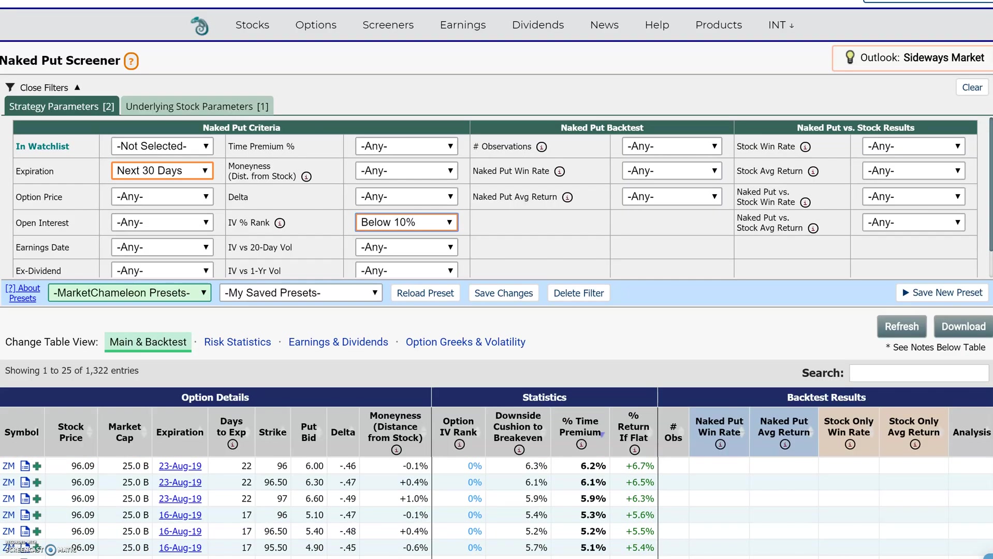Screen dimensions: 993x559
Task: Switch table view to Risk Statistics
Action: click(x=238, y=342)
